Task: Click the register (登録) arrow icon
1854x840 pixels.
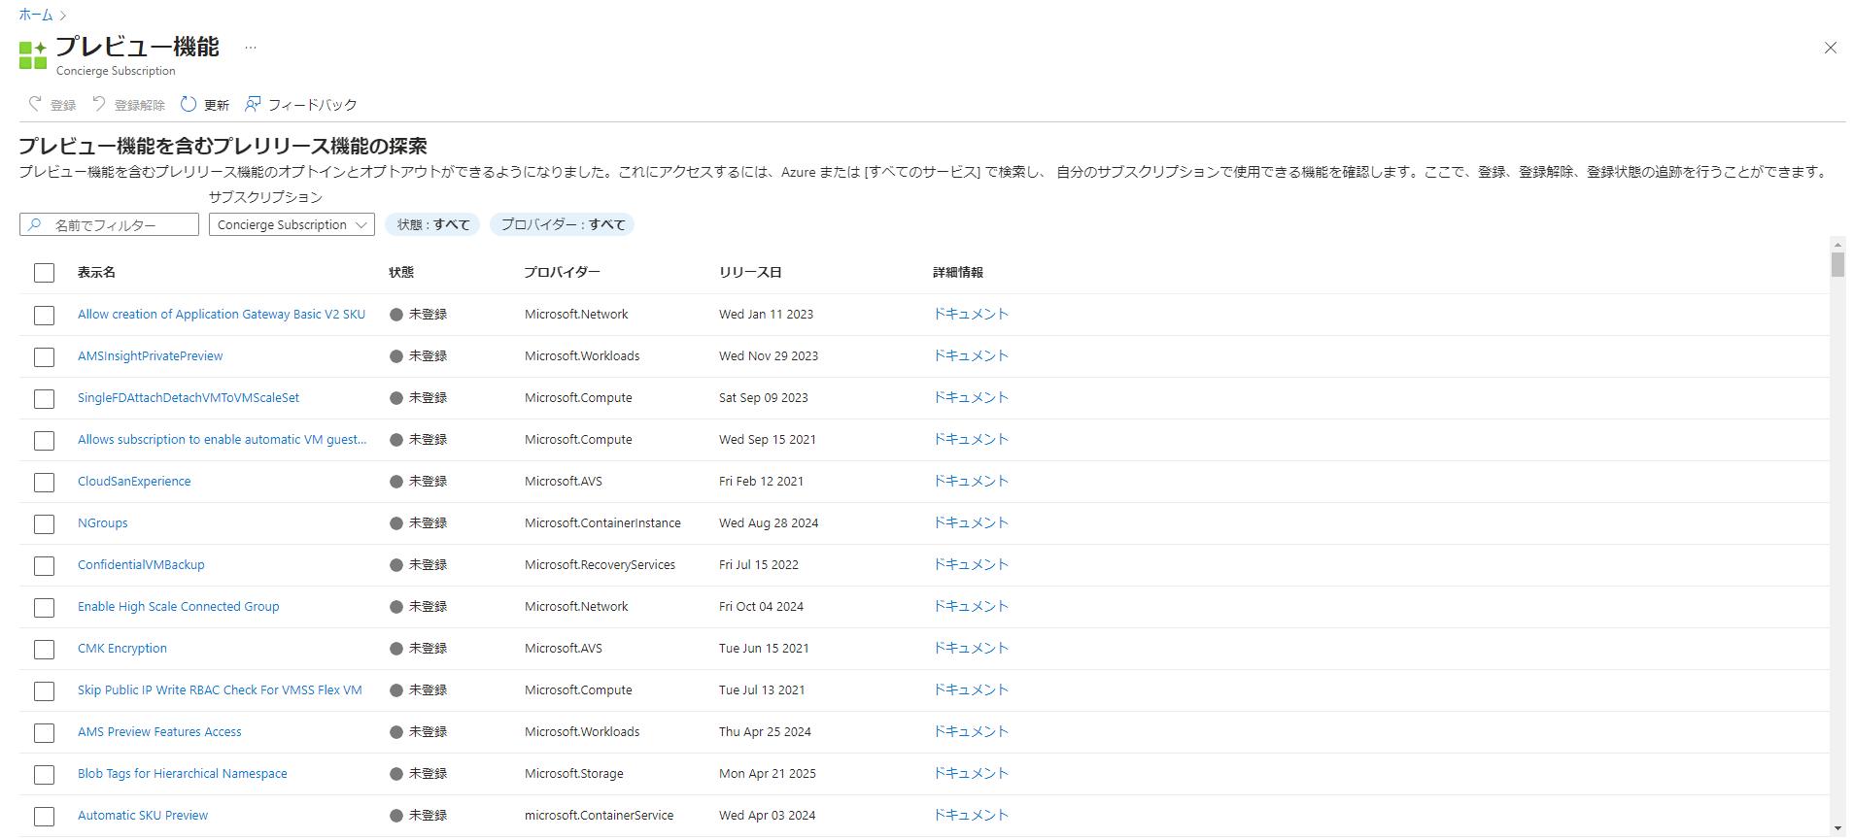Action: click(35, 104)
